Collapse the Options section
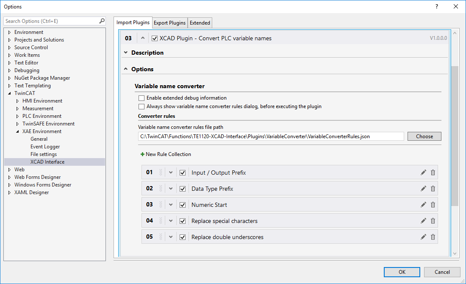 [126, 69]
